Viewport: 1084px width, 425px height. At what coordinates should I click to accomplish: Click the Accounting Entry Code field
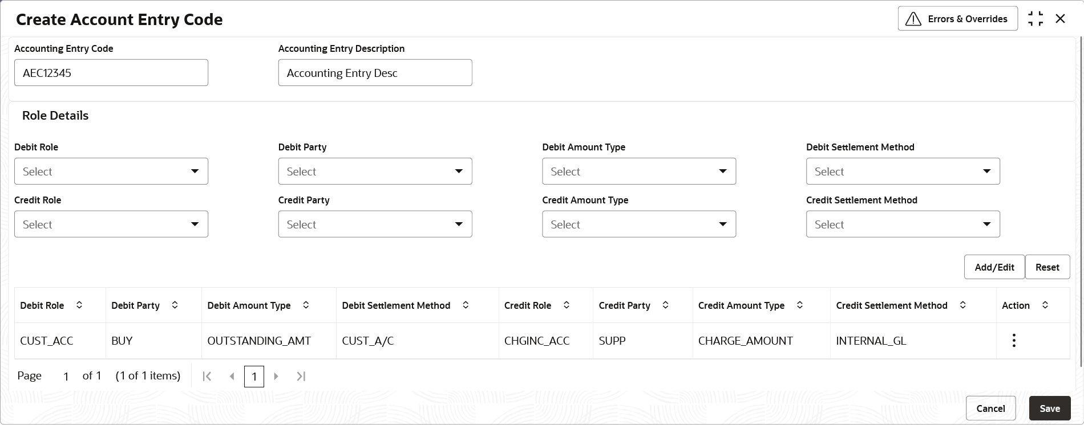(111, 73)
